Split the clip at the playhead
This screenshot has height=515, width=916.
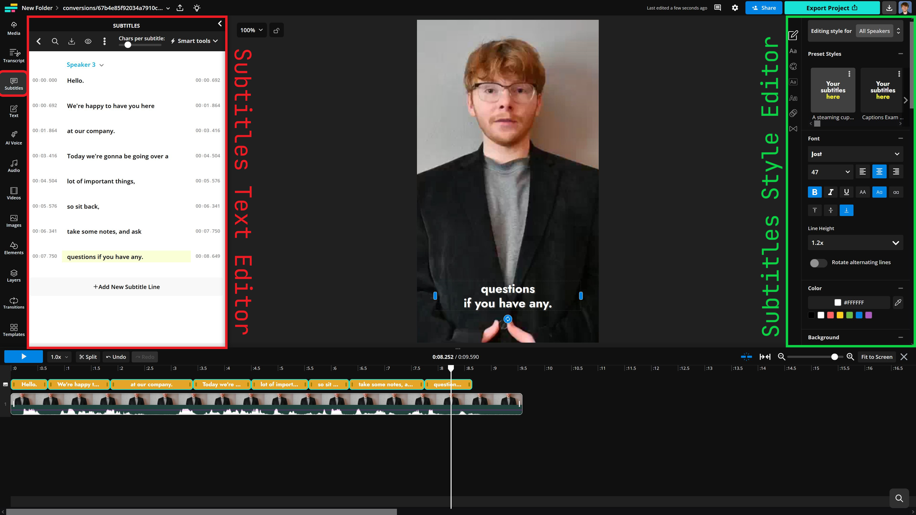[87, 357]
